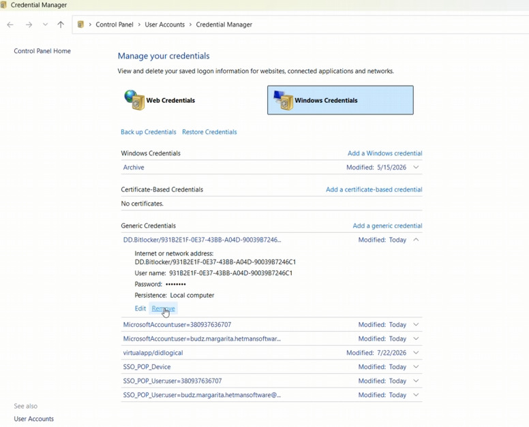Click MicrosoftAccount:user=budz.margarita entry name
This screenshot has height=427, width=529.
202,338
